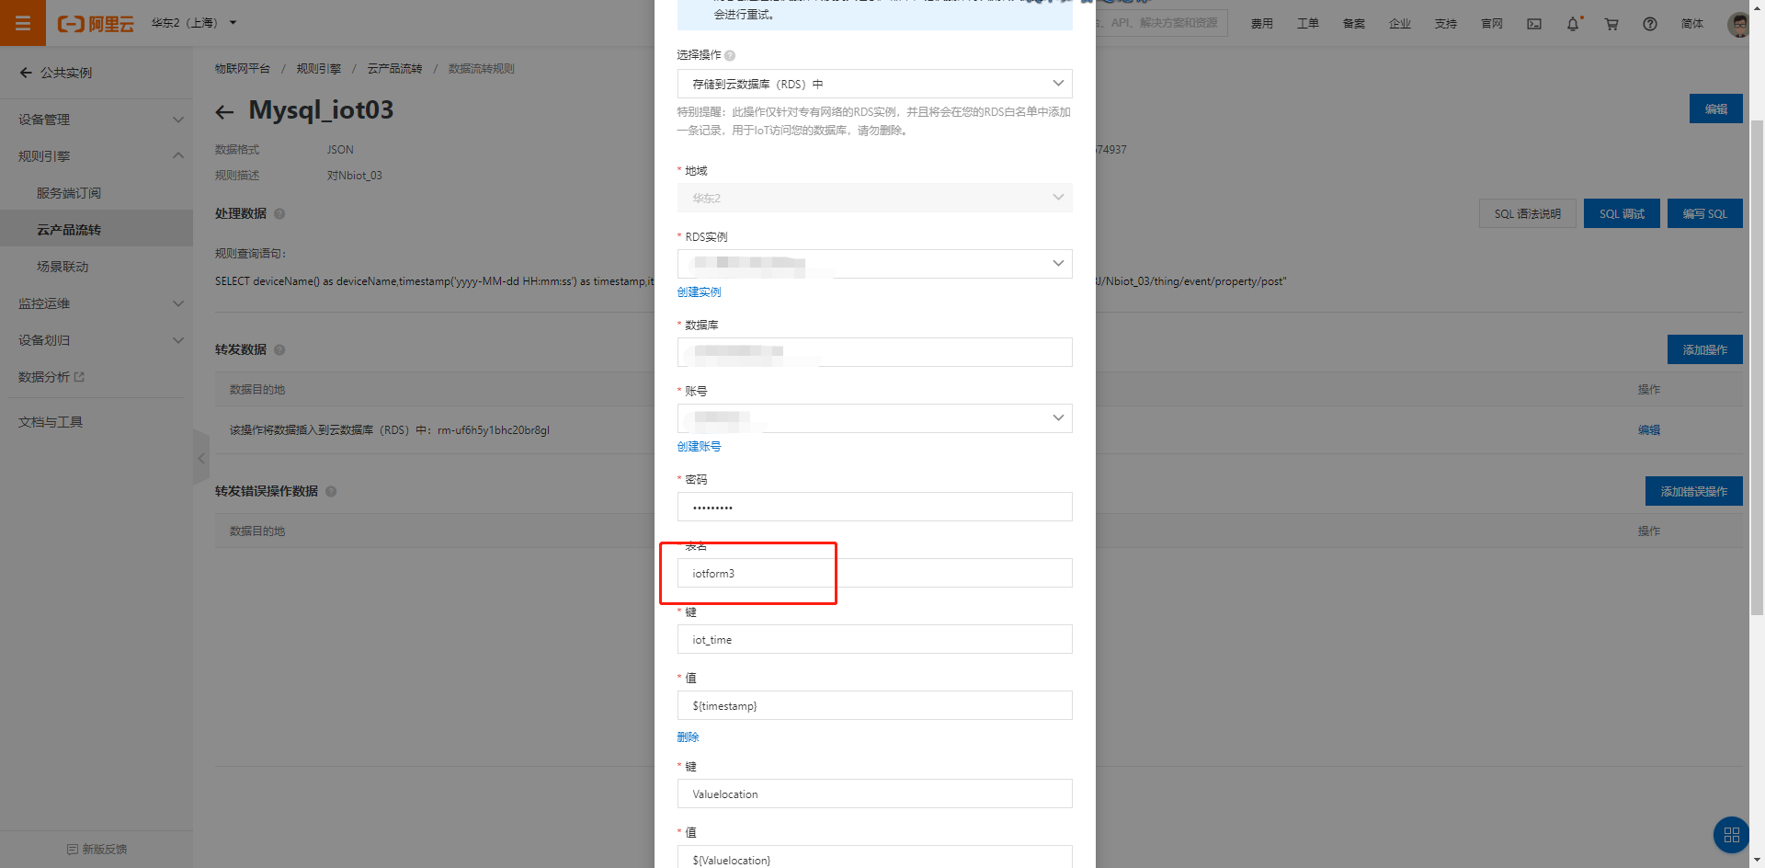This screenshot has width=1765, height=868.
Task: Open the floating grid quick-access button
Action: pyautogui.click(x=1731, y=835)
